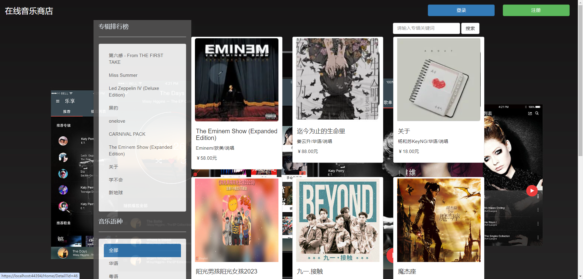Click The Eminem Show (Expanded Edition) card title

[x=237, y=134]
